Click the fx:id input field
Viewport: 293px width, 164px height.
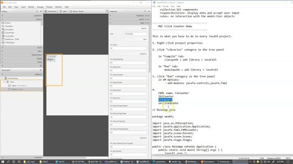click(x=136, y=34)
